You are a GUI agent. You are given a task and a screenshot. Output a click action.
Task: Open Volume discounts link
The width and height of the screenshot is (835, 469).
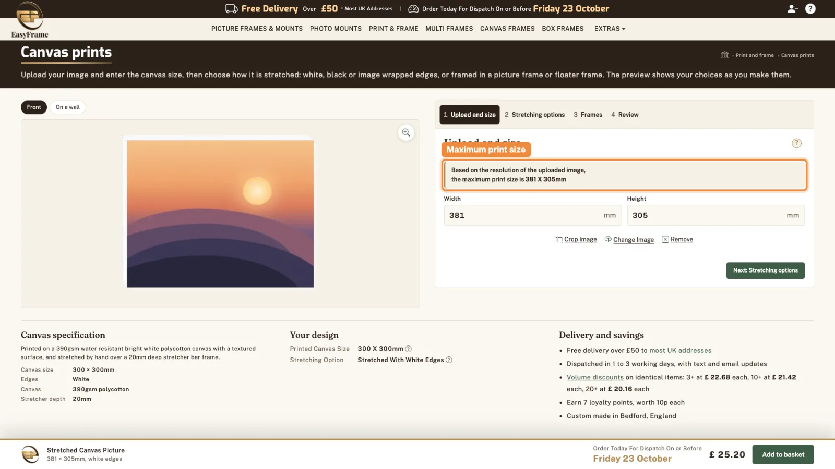595,377
